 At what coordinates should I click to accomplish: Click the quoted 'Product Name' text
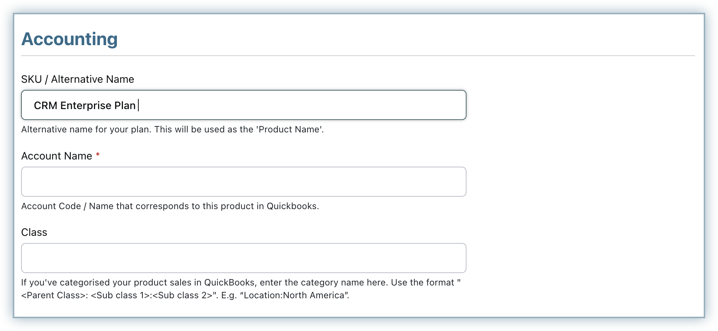(x=290, y=129)
